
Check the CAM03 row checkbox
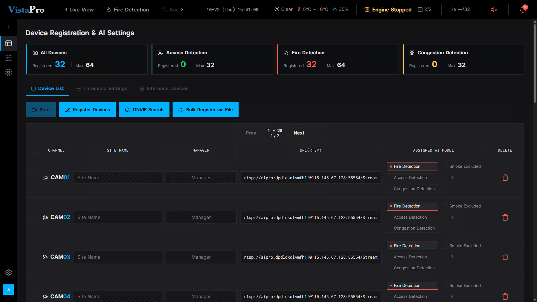33,256
